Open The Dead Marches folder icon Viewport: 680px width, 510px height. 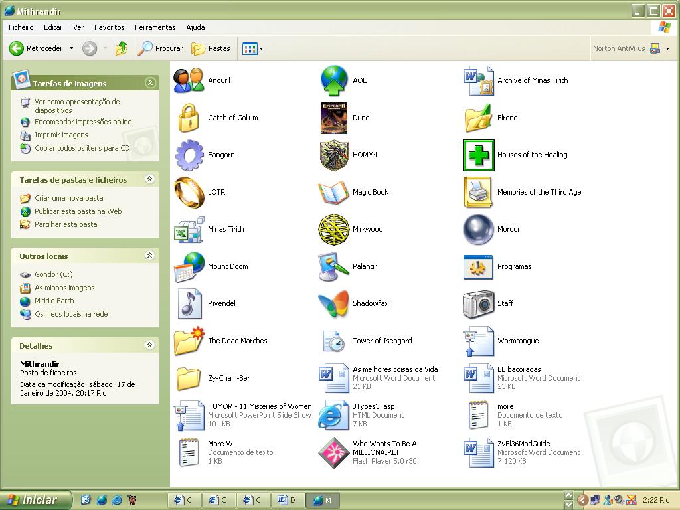click(189, 341)
